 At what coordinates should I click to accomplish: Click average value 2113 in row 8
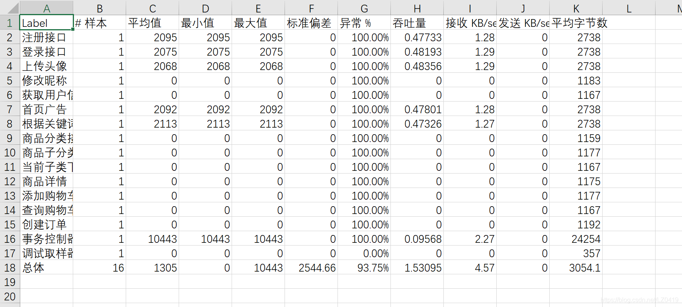(x=152, y=124)
